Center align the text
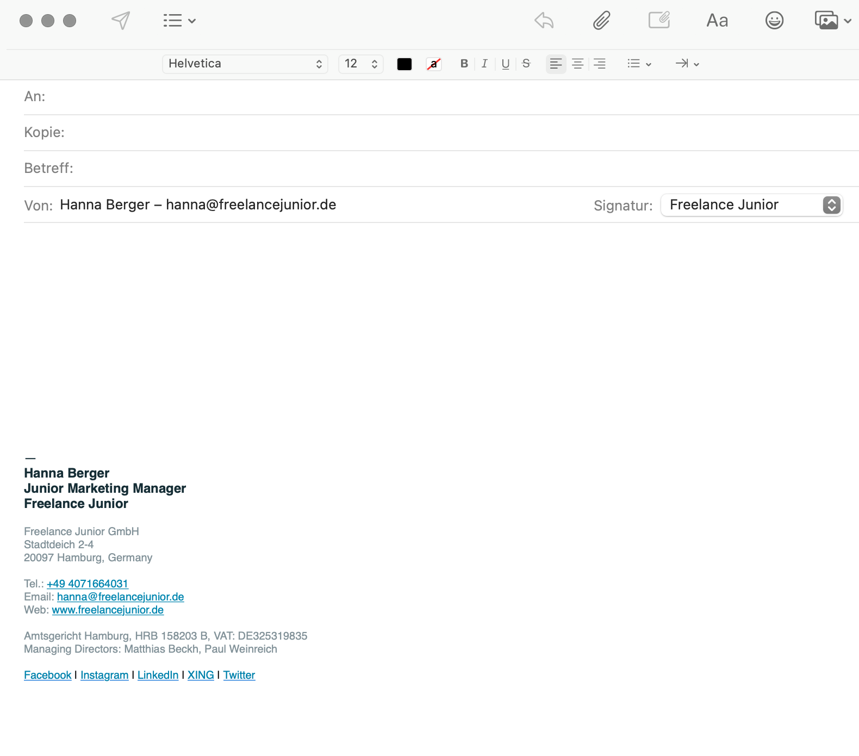859x756 pixels. point(578,64)
